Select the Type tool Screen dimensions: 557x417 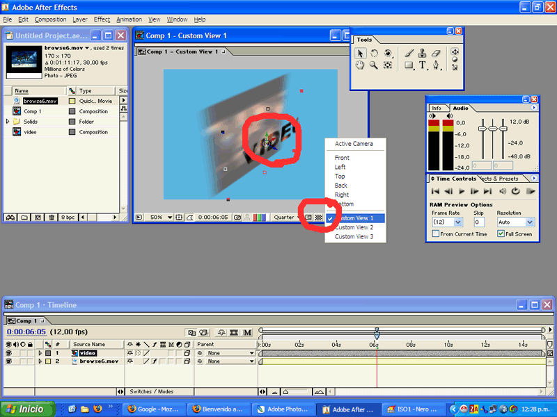point(423,65)
